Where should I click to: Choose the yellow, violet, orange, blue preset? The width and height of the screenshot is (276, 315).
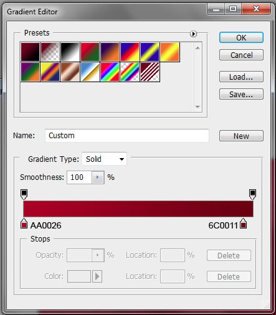pyautogui.click(x=50, y=72)
